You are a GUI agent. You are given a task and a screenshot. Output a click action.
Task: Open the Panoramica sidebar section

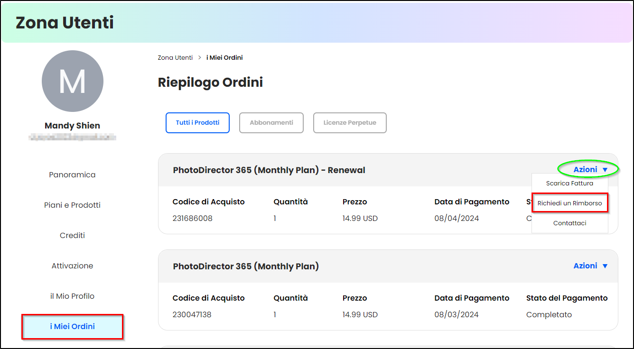(72, 174)
